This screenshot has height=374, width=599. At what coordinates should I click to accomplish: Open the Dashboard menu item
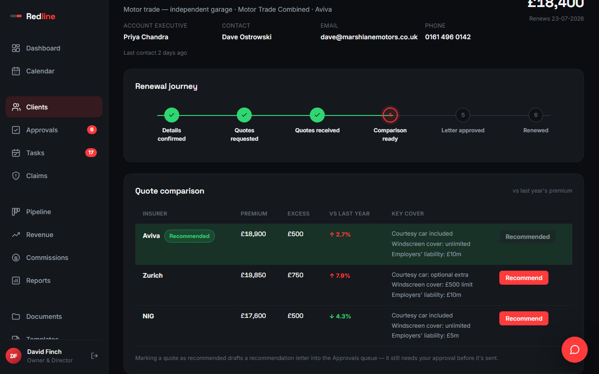(x=54, y=48)
